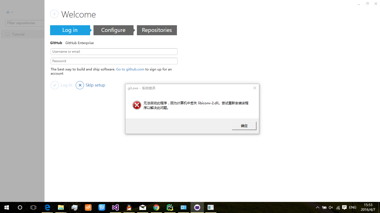The height and width of the screenshot is (213, 380).
Task: Click the Password field
Action: pos(114,61)
